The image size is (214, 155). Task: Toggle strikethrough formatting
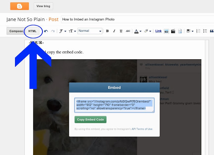point(128,31)
